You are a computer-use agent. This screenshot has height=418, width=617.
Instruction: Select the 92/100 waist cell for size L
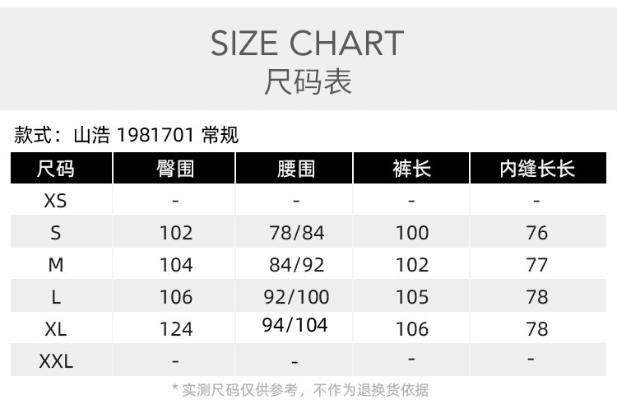(x=298, y=296)
